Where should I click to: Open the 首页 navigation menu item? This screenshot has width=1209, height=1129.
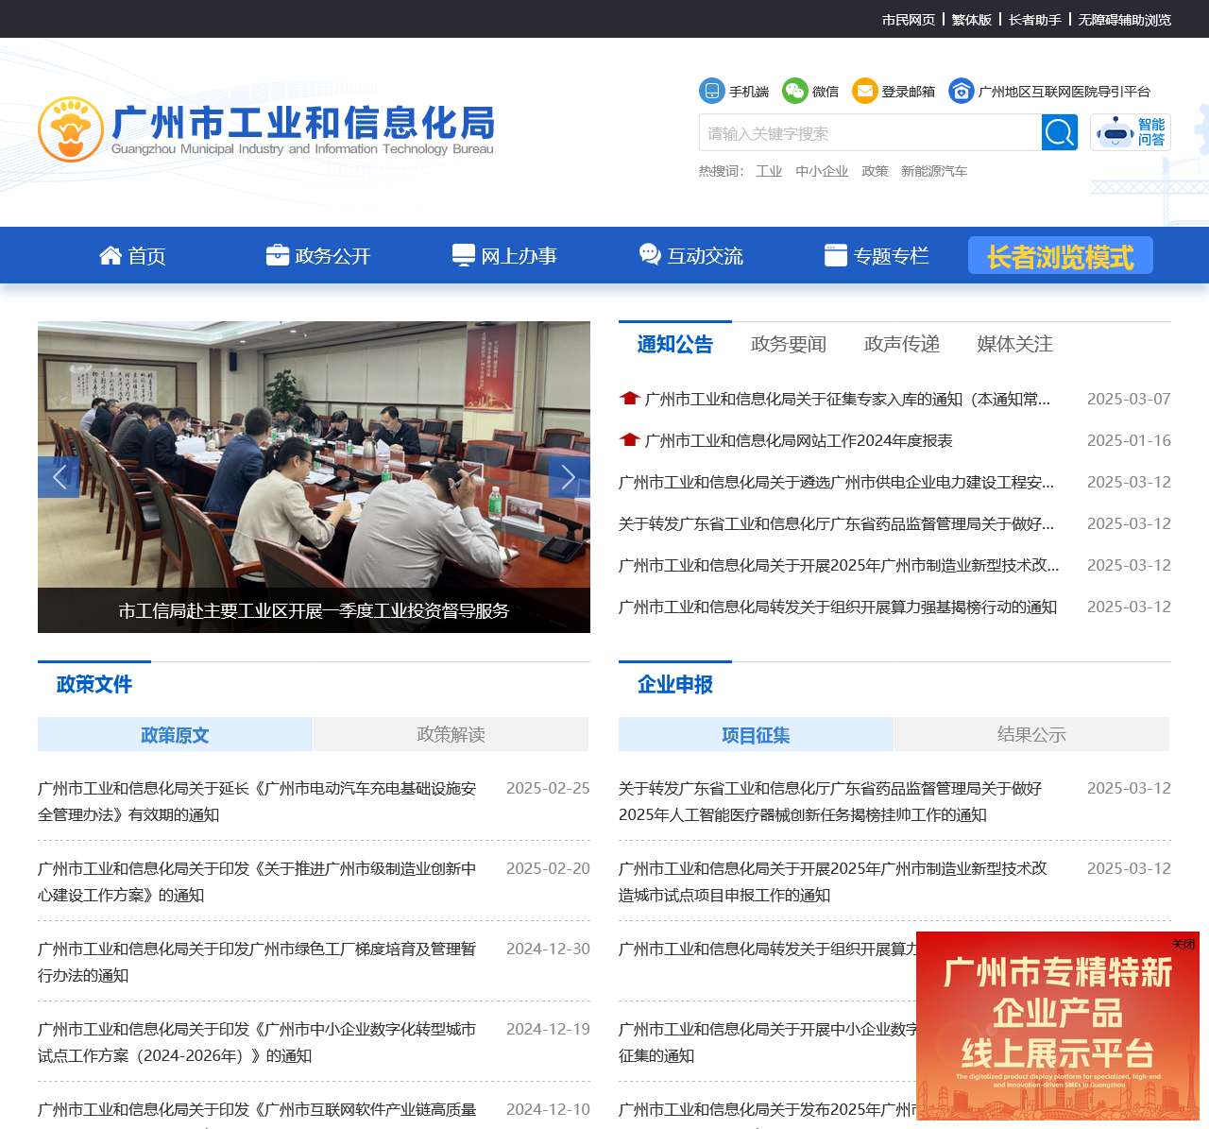pyautogui.click(x=132, y=255)
